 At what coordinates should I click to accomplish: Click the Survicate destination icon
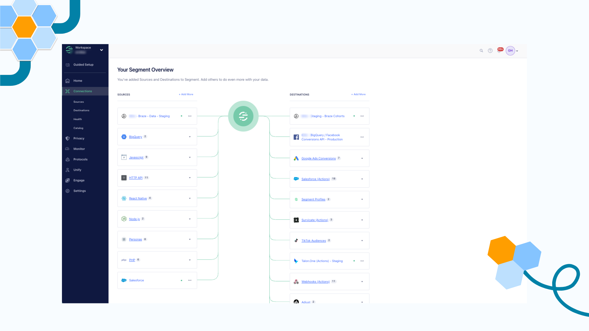point(296,220)
